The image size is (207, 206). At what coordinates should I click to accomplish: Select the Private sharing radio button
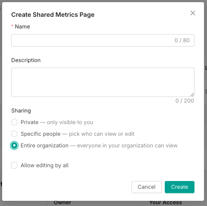14,122
